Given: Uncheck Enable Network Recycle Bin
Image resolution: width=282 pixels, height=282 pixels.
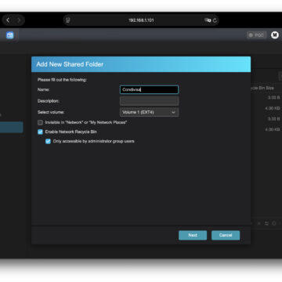Looking at the screenshot, I should (40, 132).
